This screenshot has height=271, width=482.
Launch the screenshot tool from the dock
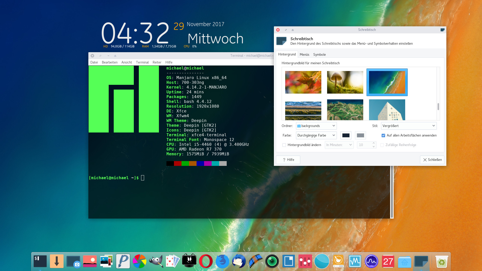click(x=73, y=261)
